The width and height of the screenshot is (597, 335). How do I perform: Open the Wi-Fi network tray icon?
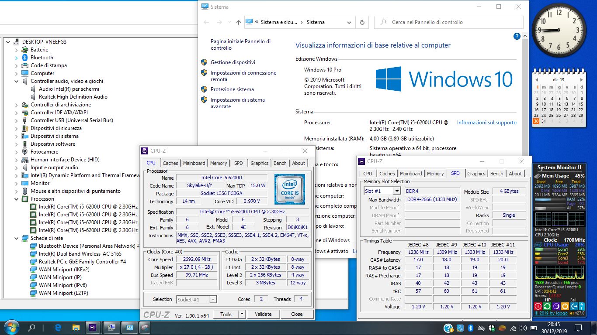click(x=513, y=328)
